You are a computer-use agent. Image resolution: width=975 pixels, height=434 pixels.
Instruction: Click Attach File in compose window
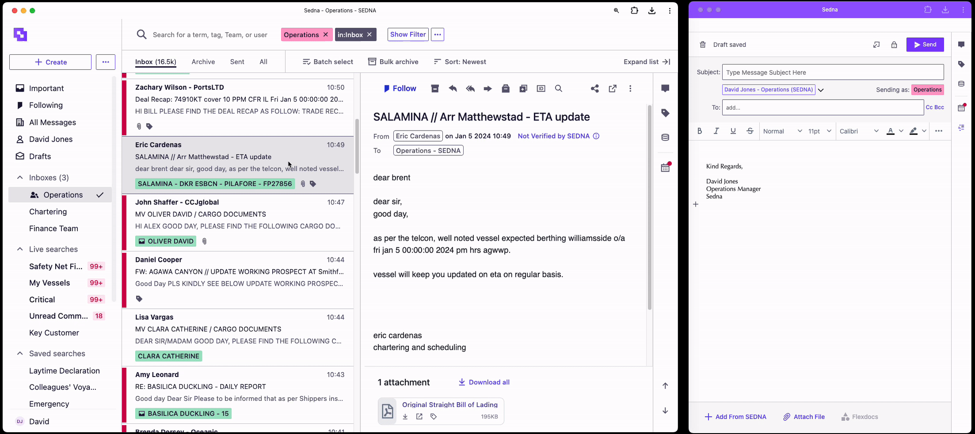(x=804, y=417)
